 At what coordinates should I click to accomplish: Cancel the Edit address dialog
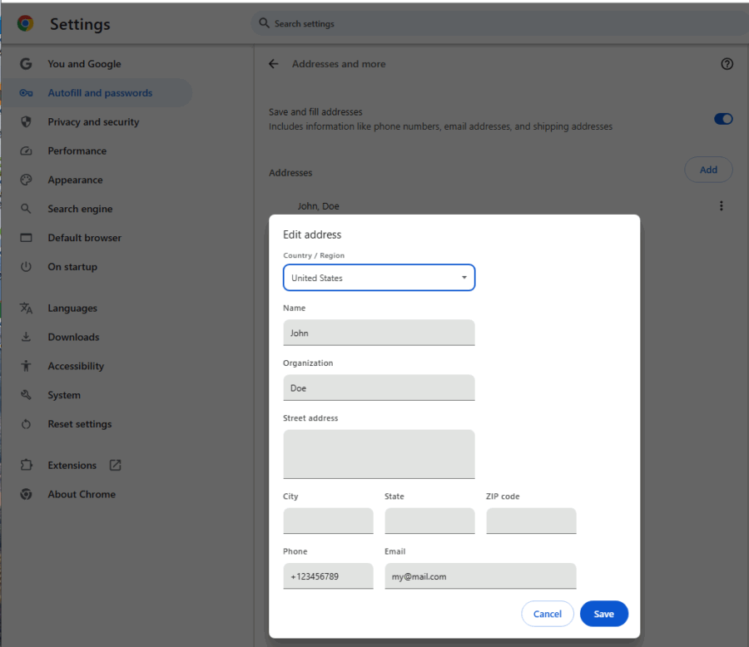click(x=547, y=614)
